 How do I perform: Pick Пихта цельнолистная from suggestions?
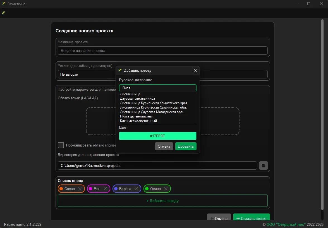[x=137, y=116]
